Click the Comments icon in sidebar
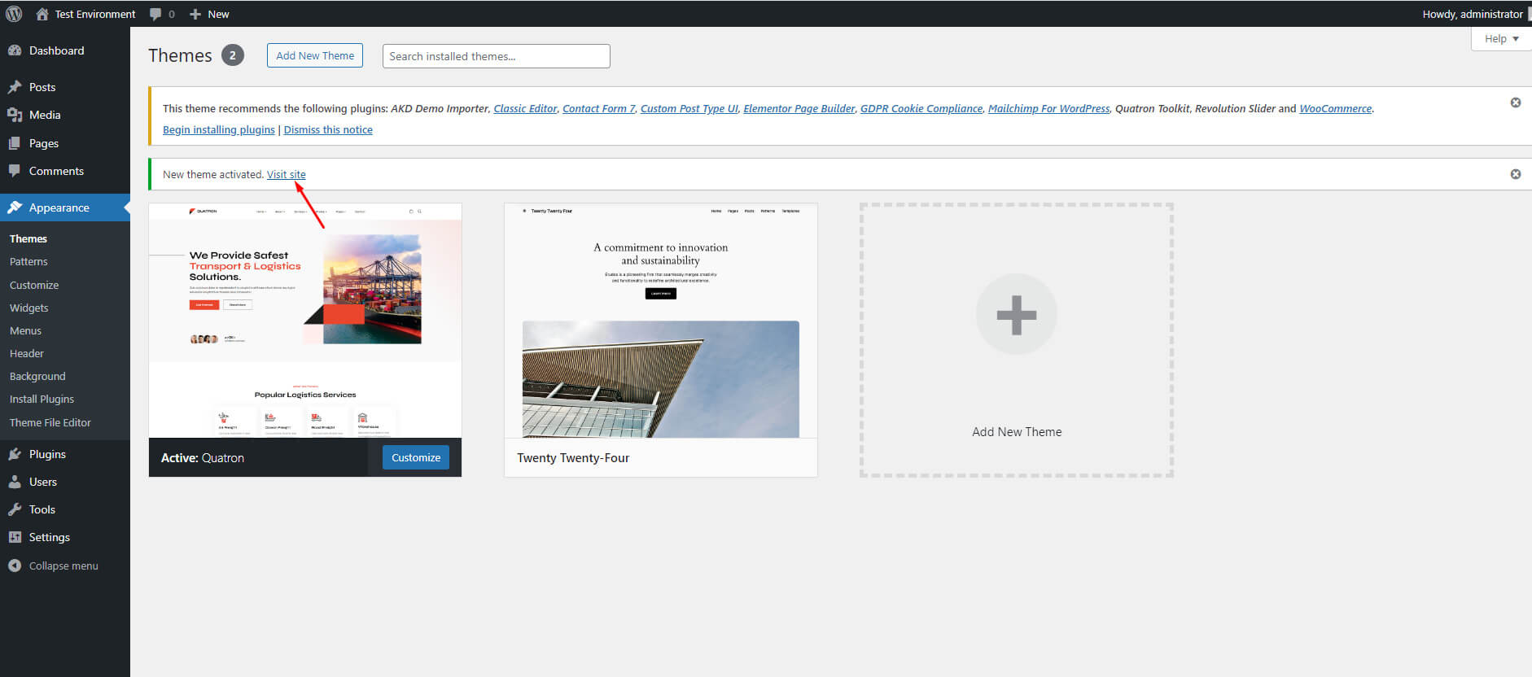 [x=15, y=171]
